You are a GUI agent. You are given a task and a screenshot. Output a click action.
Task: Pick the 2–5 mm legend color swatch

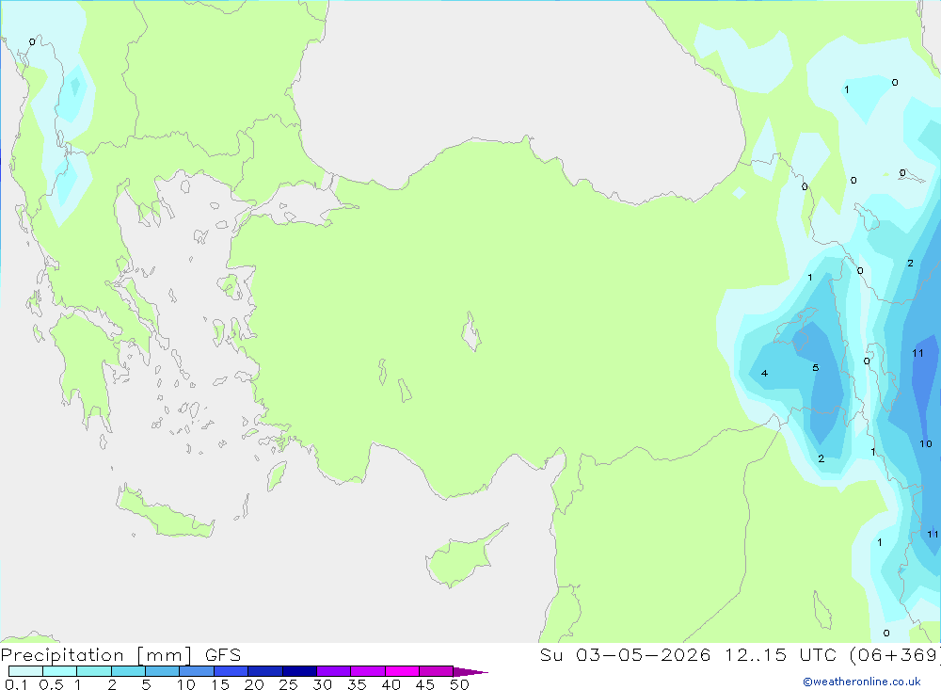click(x=128, y=671)
